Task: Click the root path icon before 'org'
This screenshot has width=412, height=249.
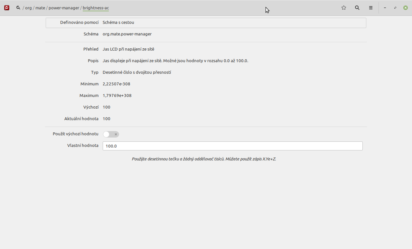Action: tap(18, 8)
